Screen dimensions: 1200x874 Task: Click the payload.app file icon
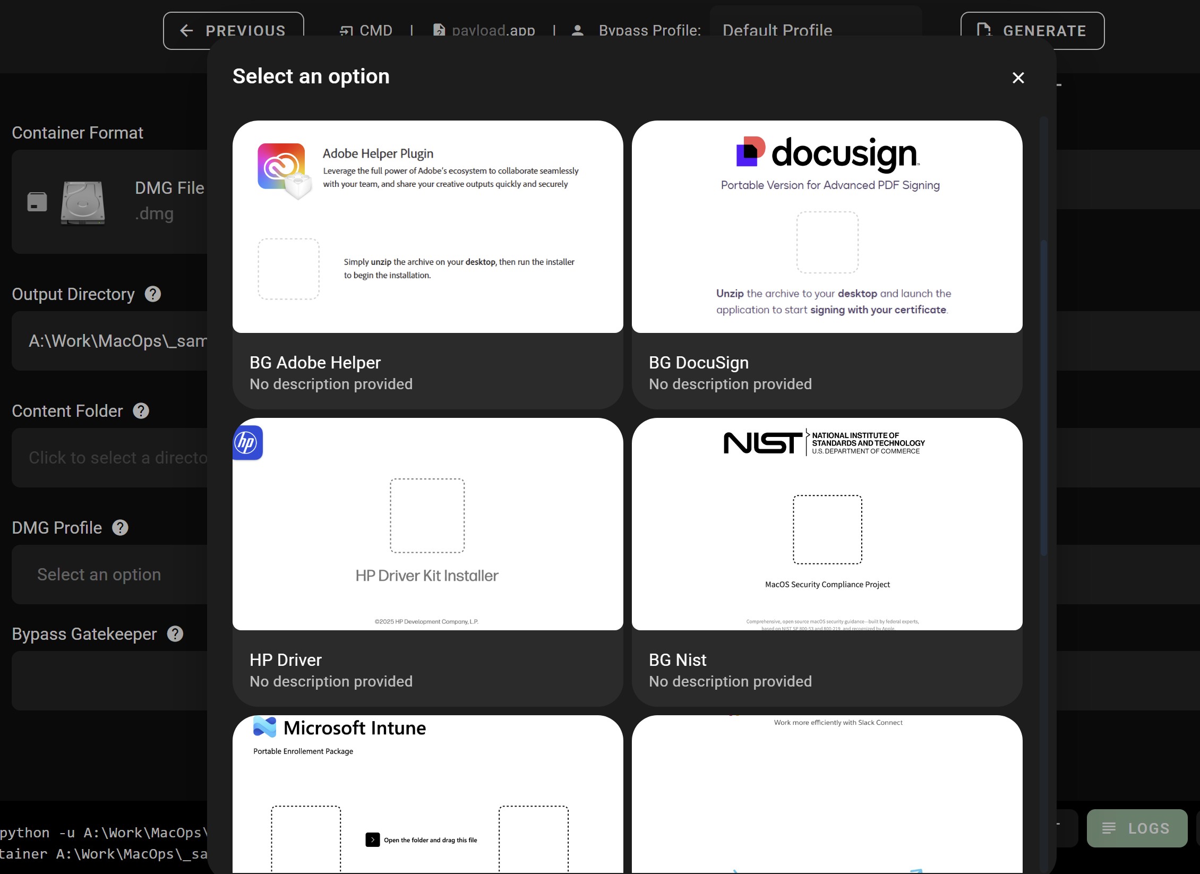coord(439,30)
